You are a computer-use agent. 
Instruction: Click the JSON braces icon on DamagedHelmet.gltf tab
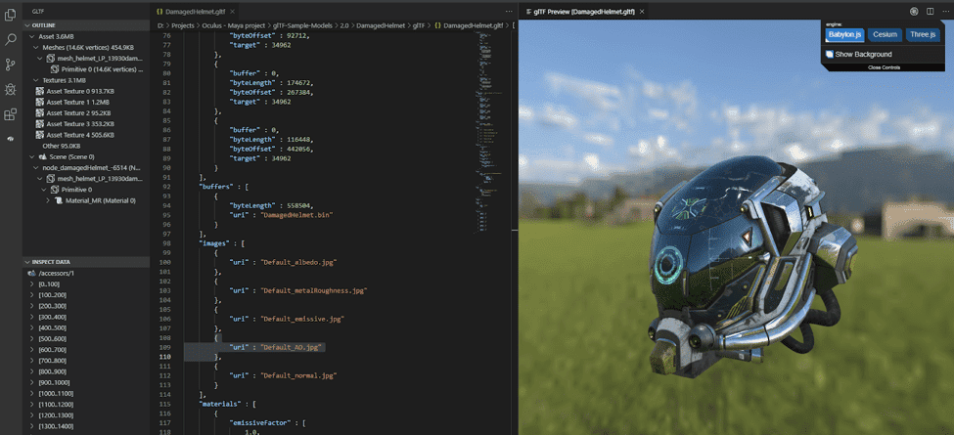159,11
